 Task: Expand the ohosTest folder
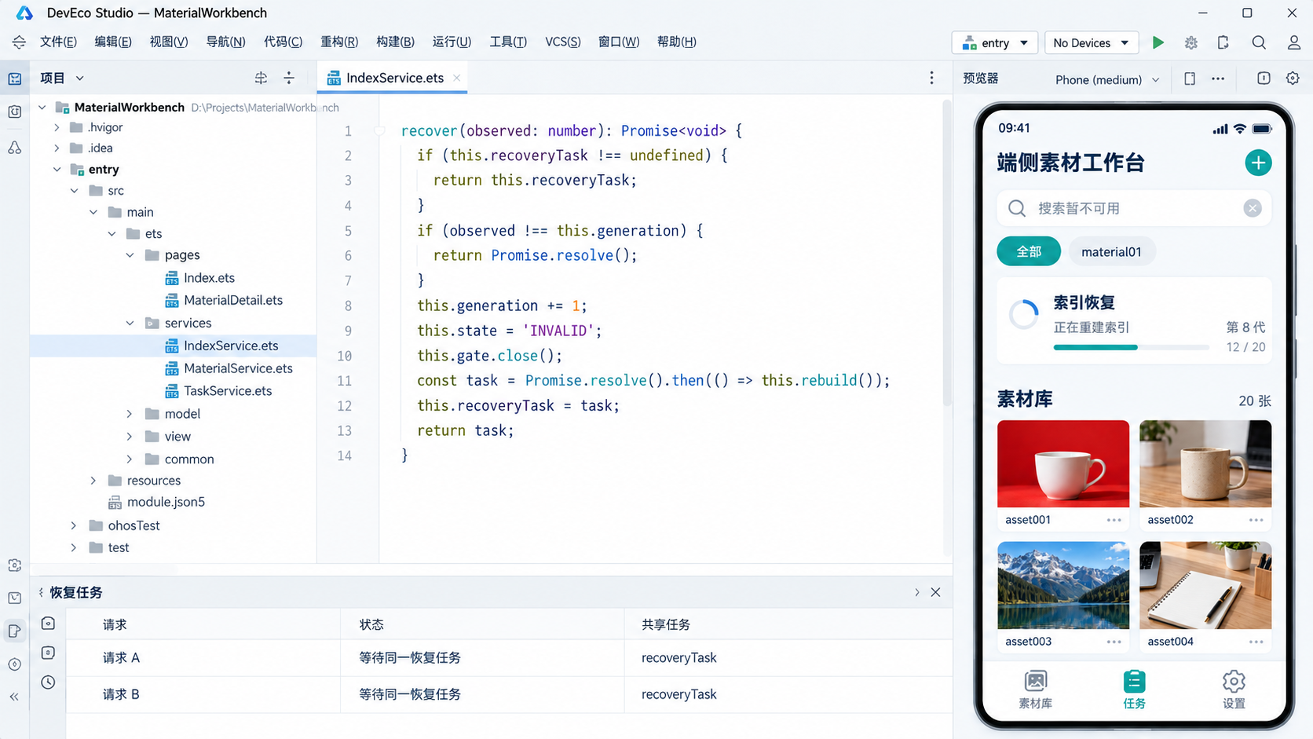74,525
